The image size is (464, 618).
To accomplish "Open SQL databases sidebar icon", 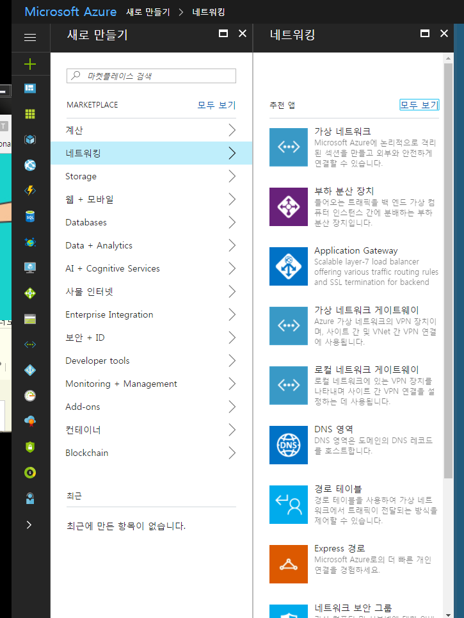I will tap(30, 216).
